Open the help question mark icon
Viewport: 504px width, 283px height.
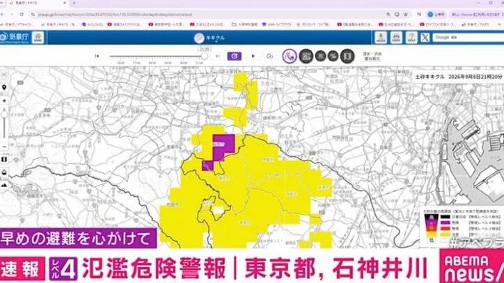411,38
